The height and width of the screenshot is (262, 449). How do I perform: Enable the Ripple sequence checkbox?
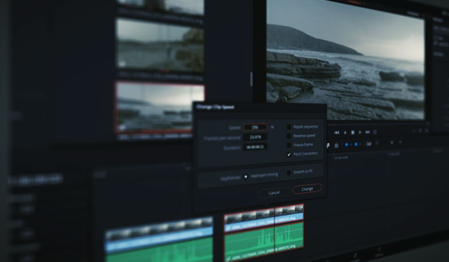pos(289,127)
